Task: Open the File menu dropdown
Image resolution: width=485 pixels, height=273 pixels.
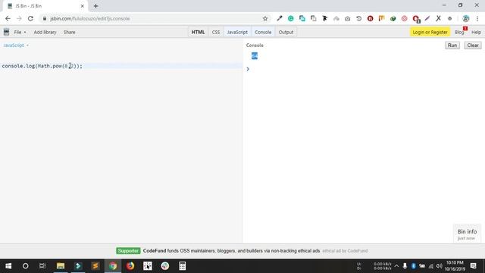Action: 20,32
